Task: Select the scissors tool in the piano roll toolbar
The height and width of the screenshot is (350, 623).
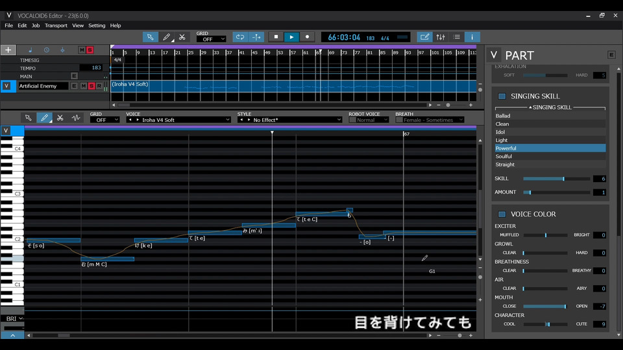Action: tap(60, 118)
